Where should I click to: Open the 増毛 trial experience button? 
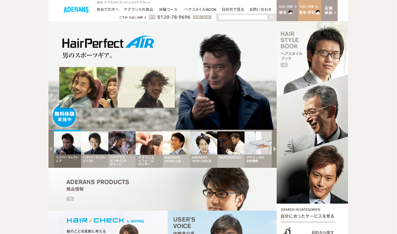[x=288, y=11]
